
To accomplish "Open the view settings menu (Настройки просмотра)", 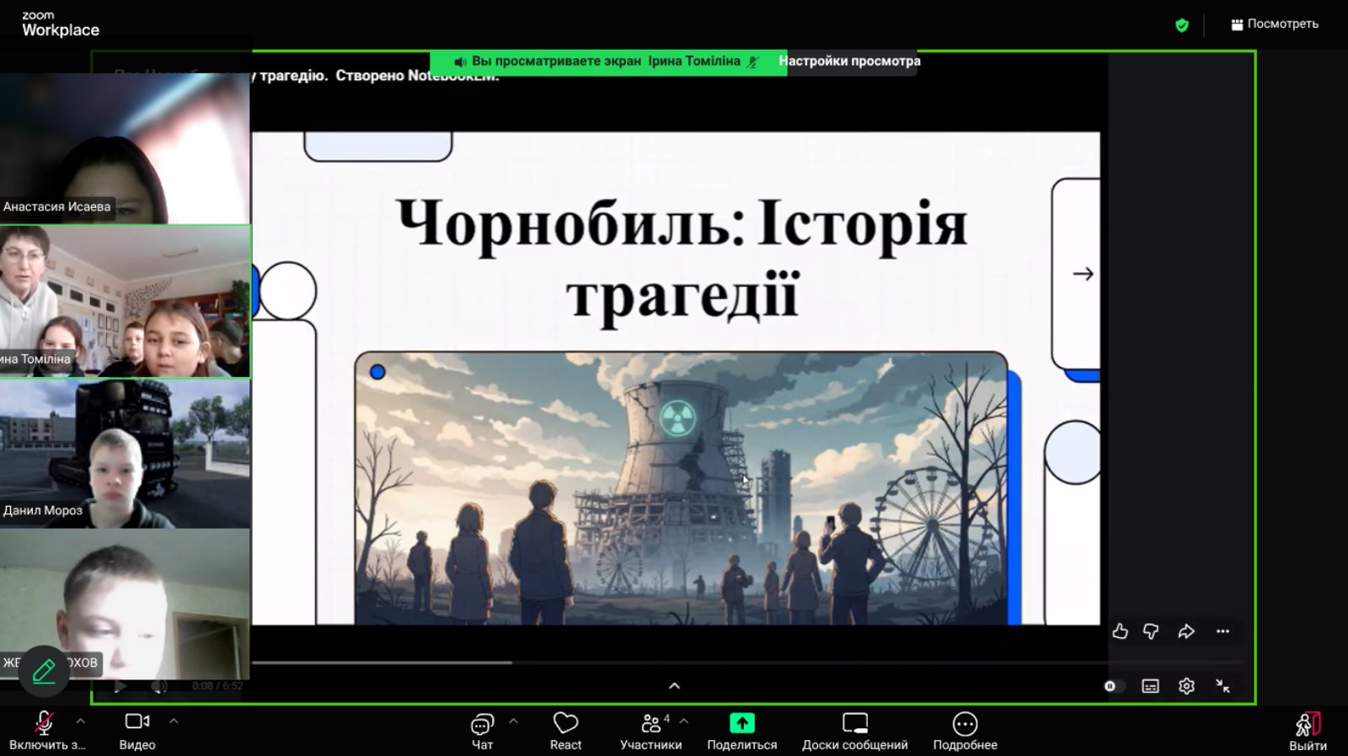I will 849,61.
